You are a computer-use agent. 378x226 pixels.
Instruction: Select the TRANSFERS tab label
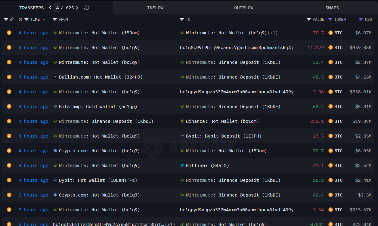point(32,8)
